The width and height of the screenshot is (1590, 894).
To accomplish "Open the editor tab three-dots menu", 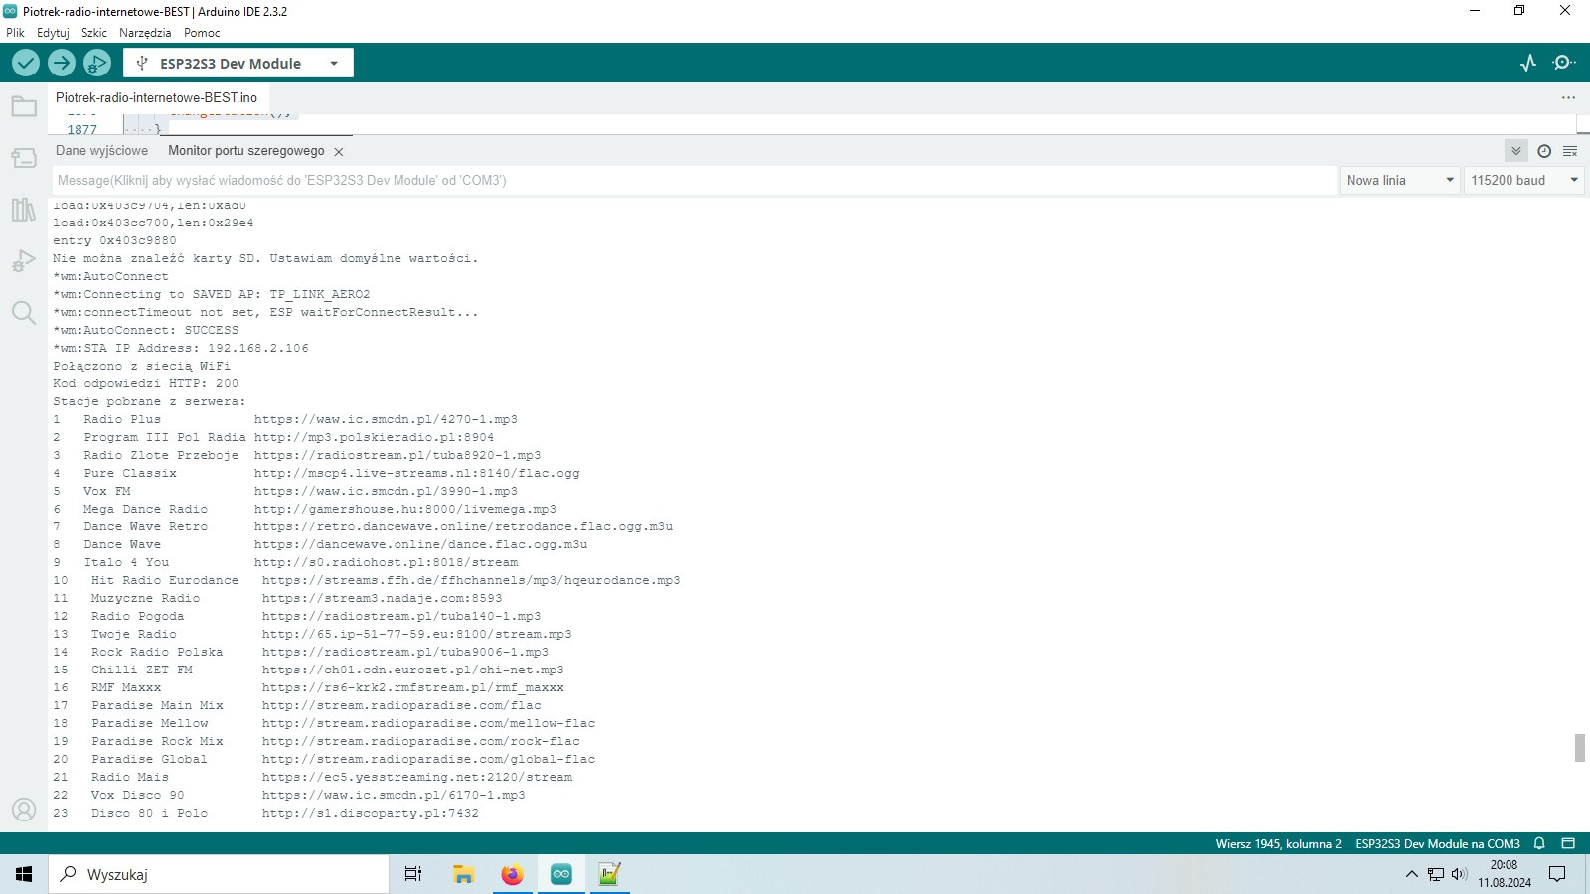I will tap(1568, 97).
